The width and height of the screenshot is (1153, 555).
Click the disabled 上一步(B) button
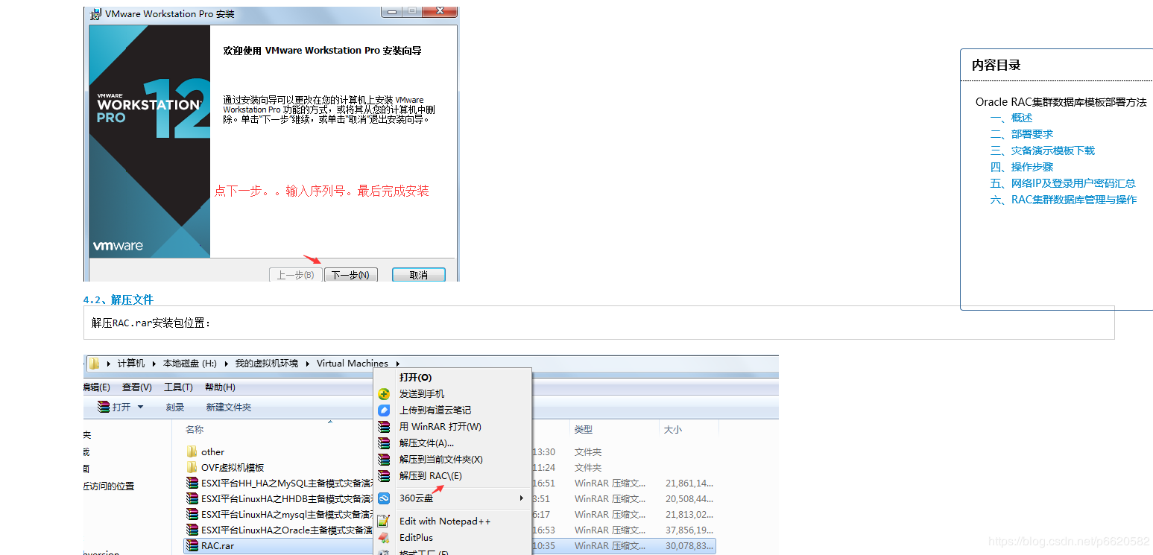(295, 275)
